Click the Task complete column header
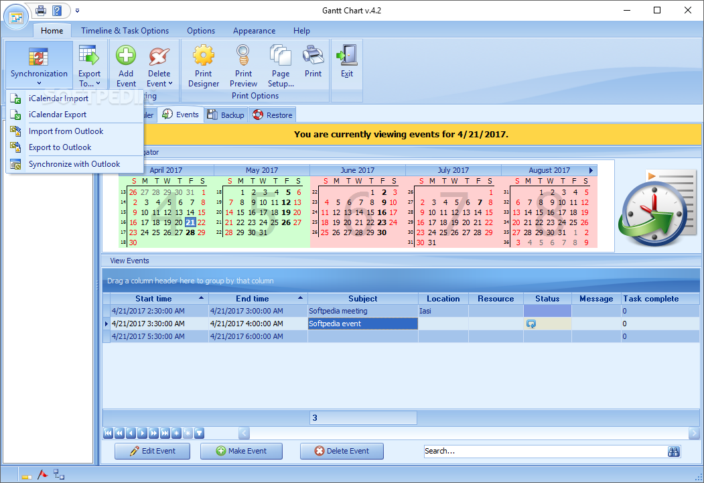This screenshot has height=483, width=704. tap(660, 299)
